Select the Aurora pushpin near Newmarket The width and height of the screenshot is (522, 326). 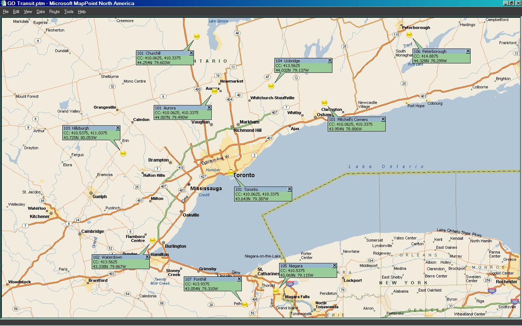(x=215, y=91)
